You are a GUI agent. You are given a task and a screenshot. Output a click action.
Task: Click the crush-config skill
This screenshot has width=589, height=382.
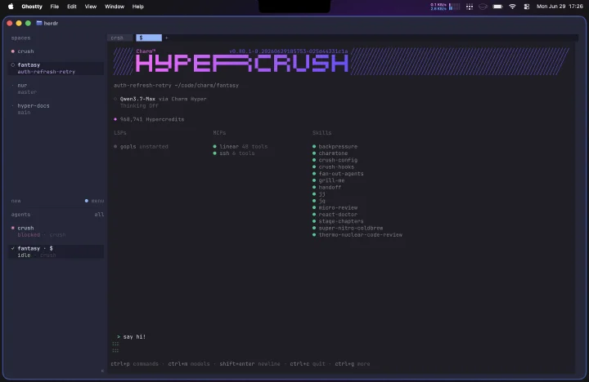335,160
